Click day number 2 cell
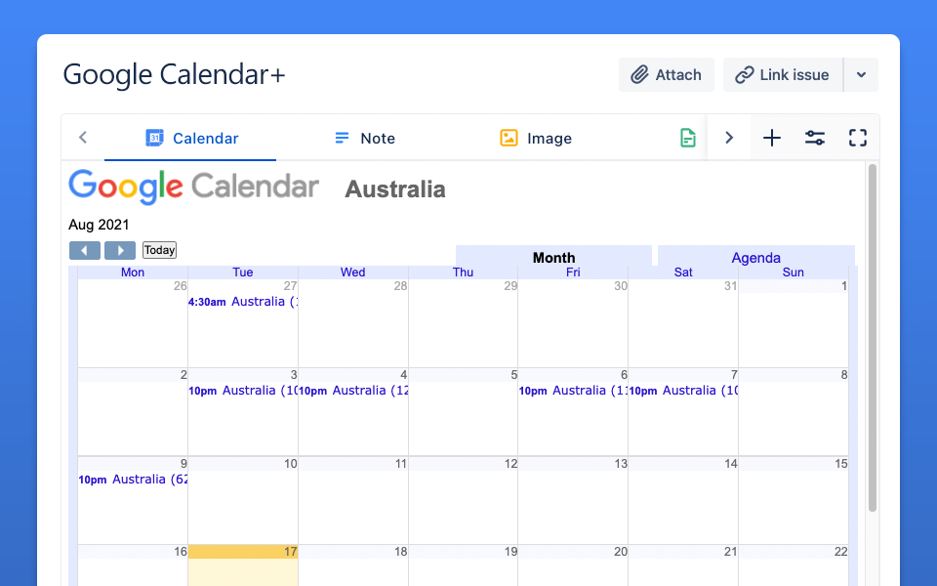 133,412
